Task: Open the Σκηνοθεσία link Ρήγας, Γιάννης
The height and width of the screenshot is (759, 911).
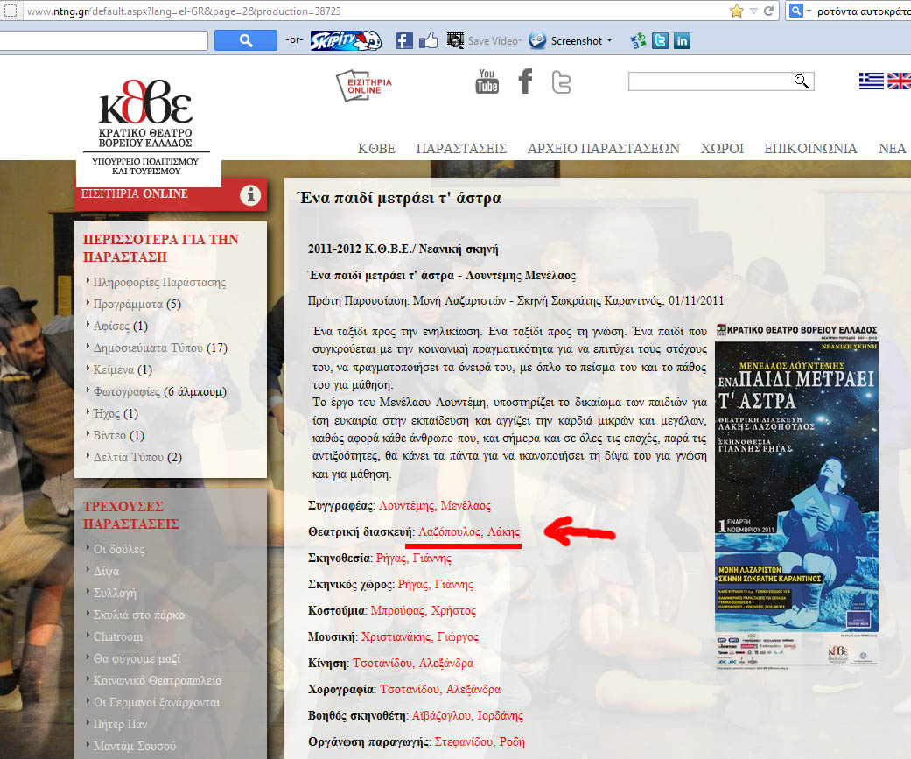Action: 414,559
